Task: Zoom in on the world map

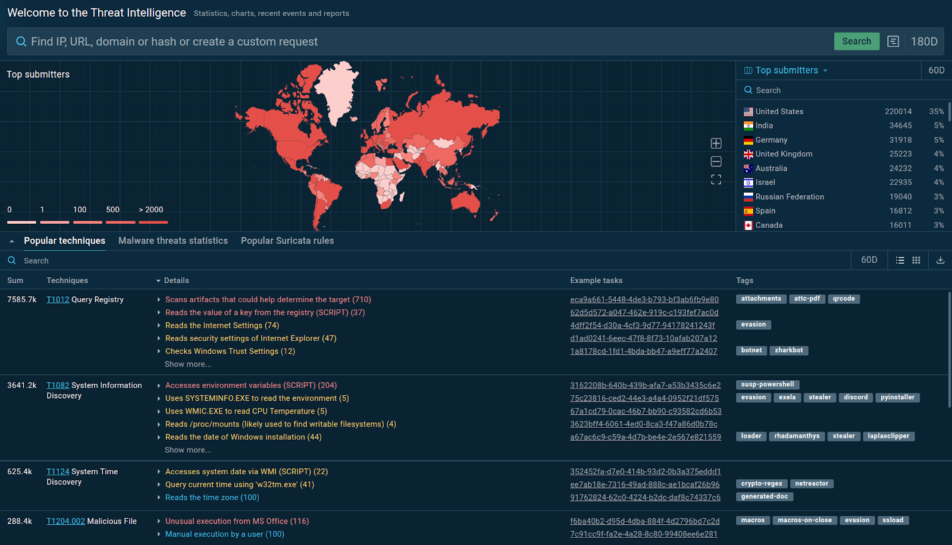Action: coord(716,143)
